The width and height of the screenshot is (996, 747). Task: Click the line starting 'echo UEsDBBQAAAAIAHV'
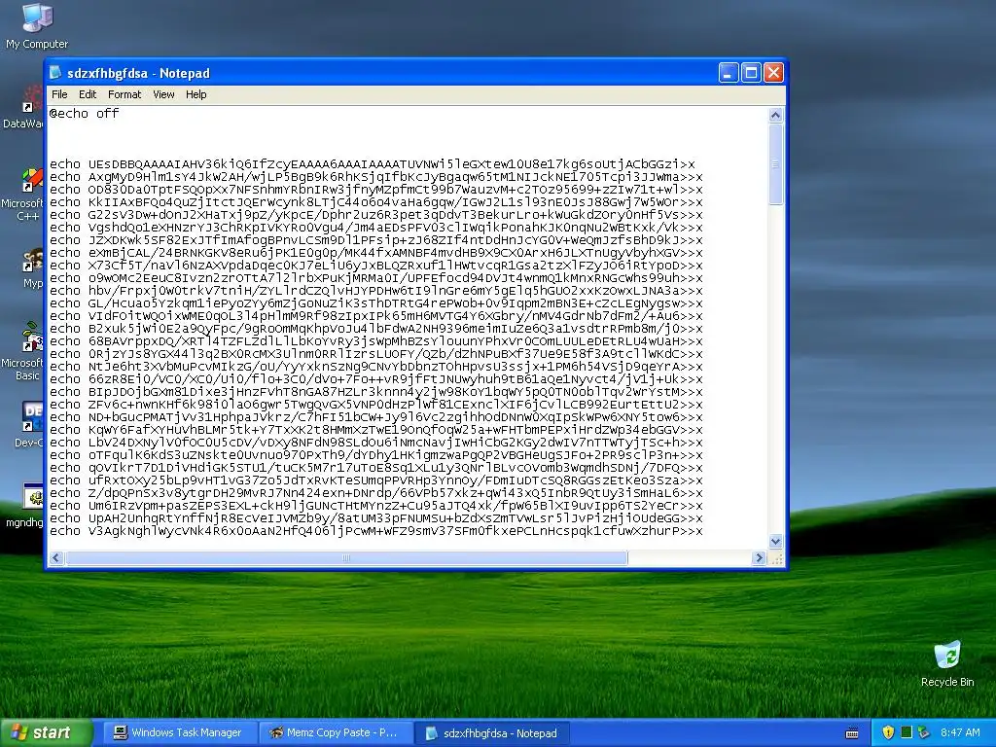coord(373,164)
